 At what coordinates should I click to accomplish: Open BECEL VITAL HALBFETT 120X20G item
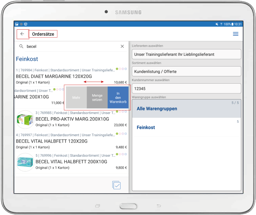[x=71, y=141]
